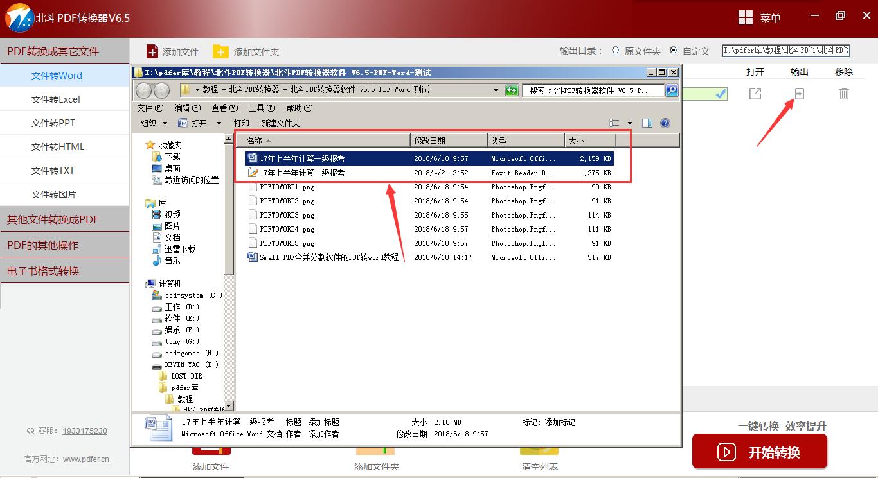Click the 移除 trash icon to remove file
The width and height of the screenshot is (878, 478).
[x=843, y=94]
